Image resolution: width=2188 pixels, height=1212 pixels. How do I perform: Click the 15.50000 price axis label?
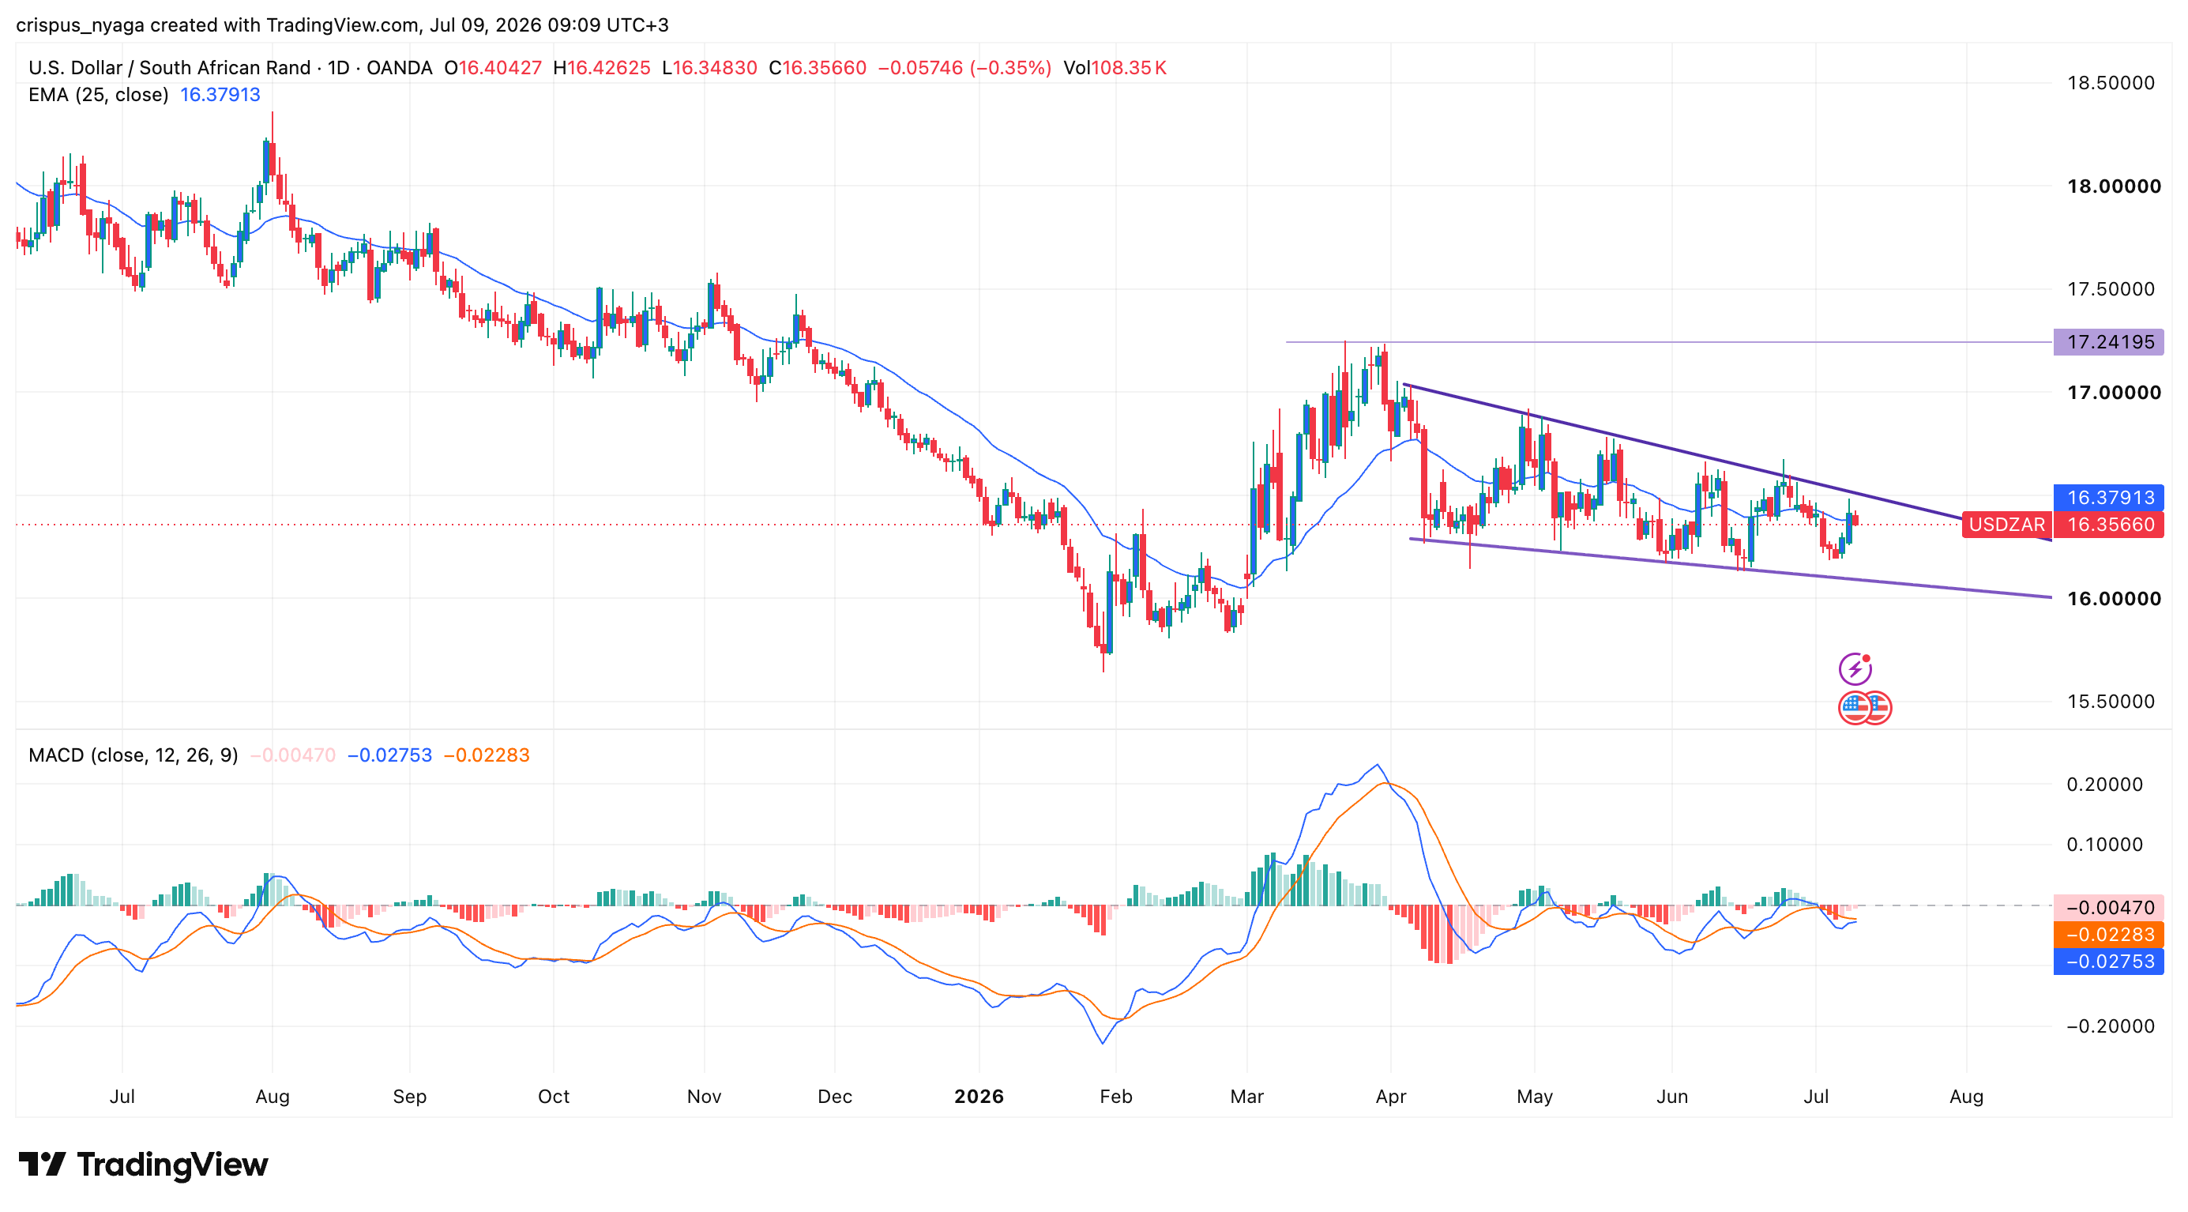point(2111,702)
